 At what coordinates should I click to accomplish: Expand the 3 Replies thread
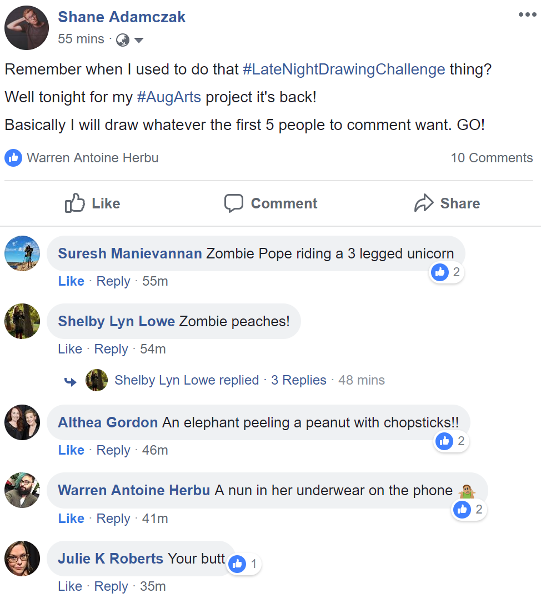click(298, 380)
